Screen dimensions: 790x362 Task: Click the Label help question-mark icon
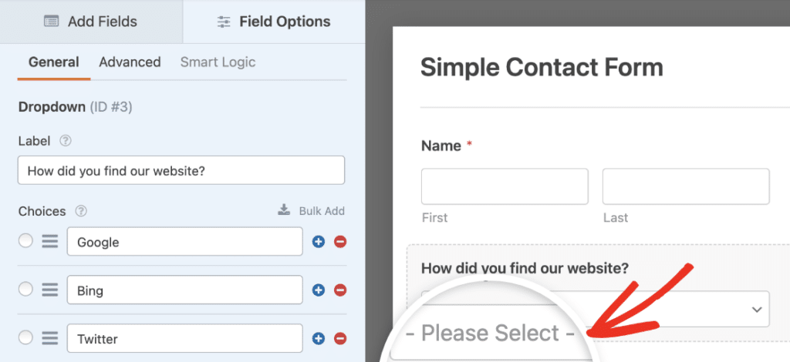(66, 141)
